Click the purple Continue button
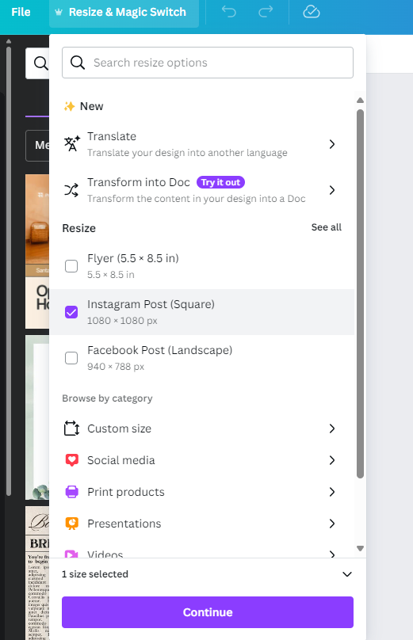This screenshot has width=413, height=640. (208, 612)
